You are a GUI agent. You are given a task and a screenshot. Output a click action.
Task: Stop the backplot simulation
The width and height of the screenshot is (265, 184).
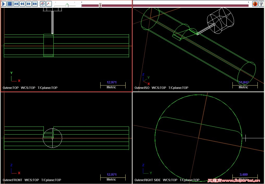click(10, 4)
